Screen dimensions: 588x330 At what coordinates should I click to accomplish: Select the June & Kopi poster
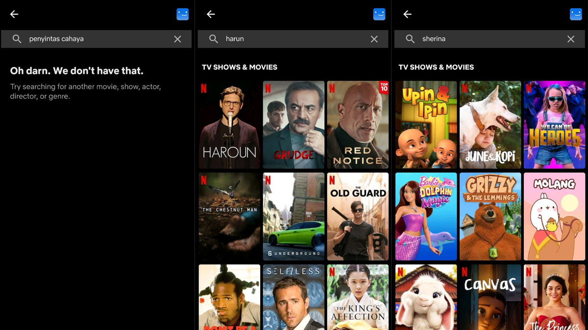(x=490, y=125)
